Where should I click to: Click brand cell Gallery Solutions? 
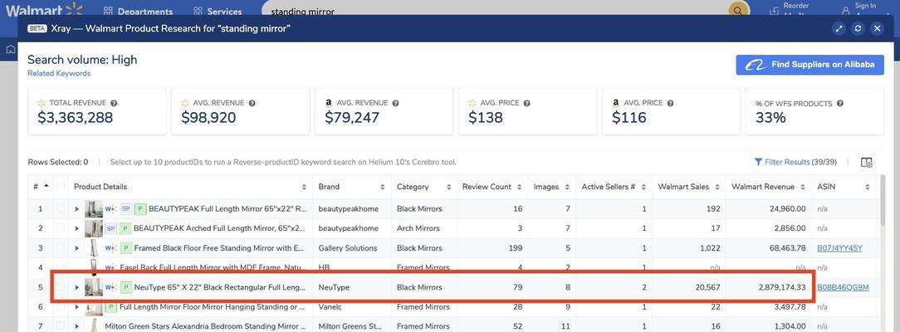click(348, 247)
